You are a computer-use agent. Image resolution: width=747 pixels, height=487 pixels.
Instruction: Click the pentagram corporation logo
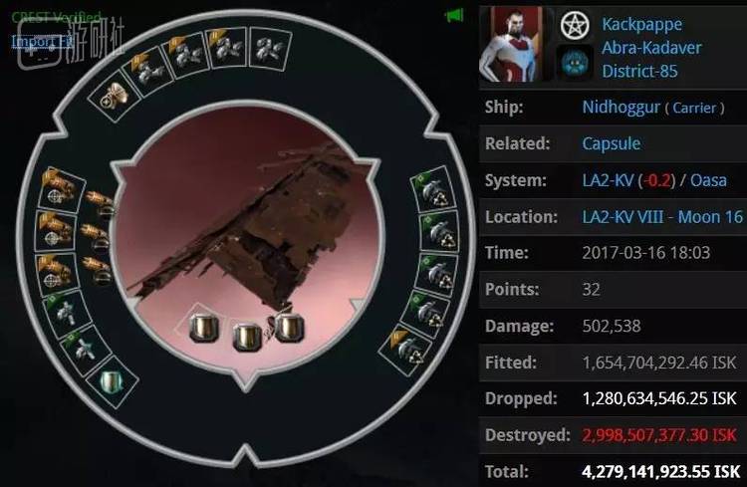[575, 25]
